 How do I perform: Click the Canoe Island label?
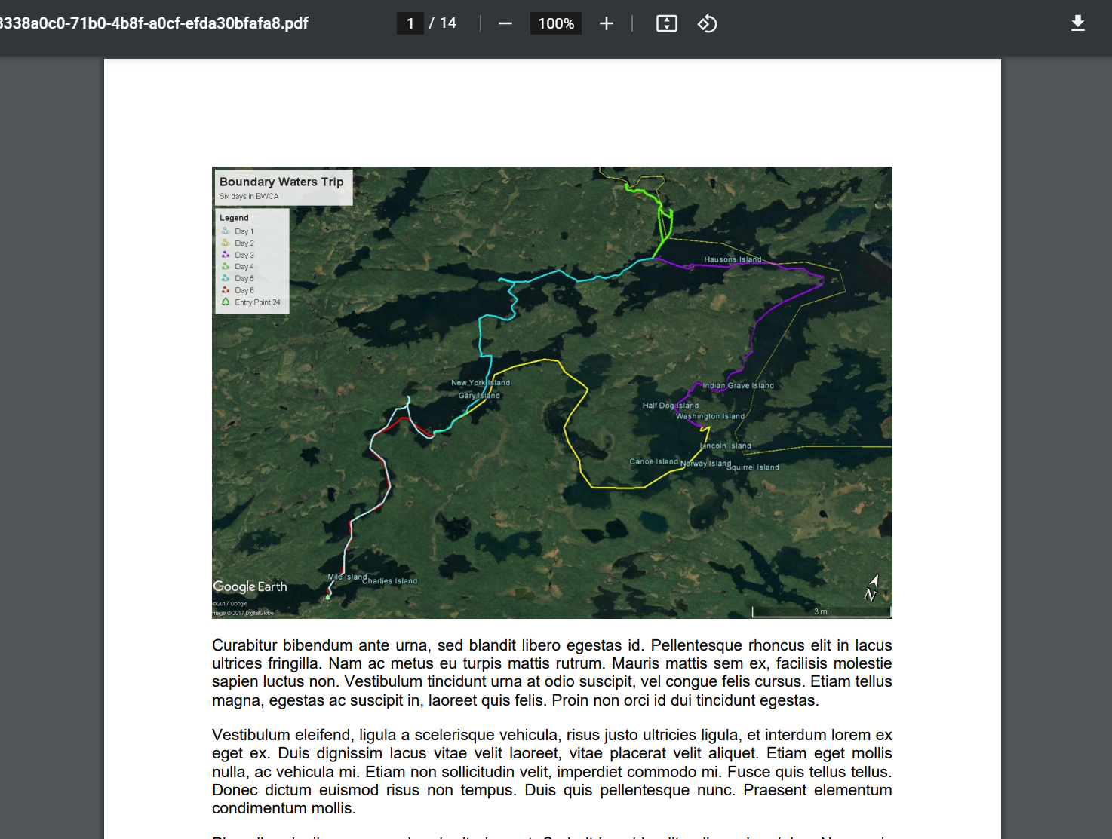click(654, 461)
